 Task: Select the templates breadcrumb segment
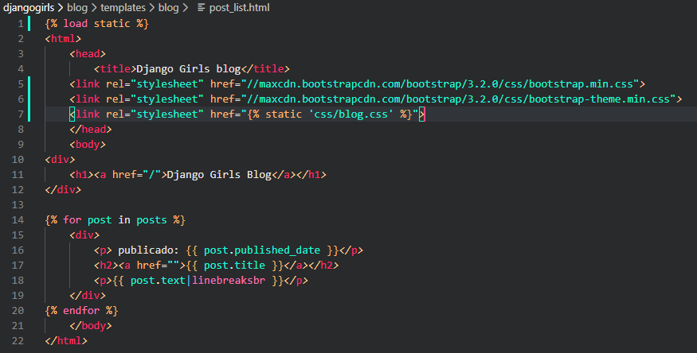coord(123,7)
